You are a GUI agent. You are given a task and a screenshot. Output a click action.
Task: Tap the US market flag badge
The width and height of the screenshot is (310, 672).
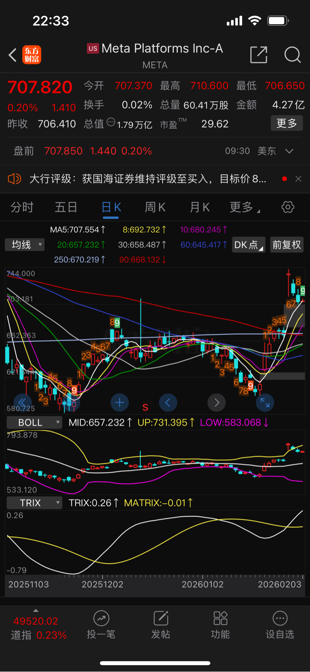pyautogui.click(x=93, y=48)
